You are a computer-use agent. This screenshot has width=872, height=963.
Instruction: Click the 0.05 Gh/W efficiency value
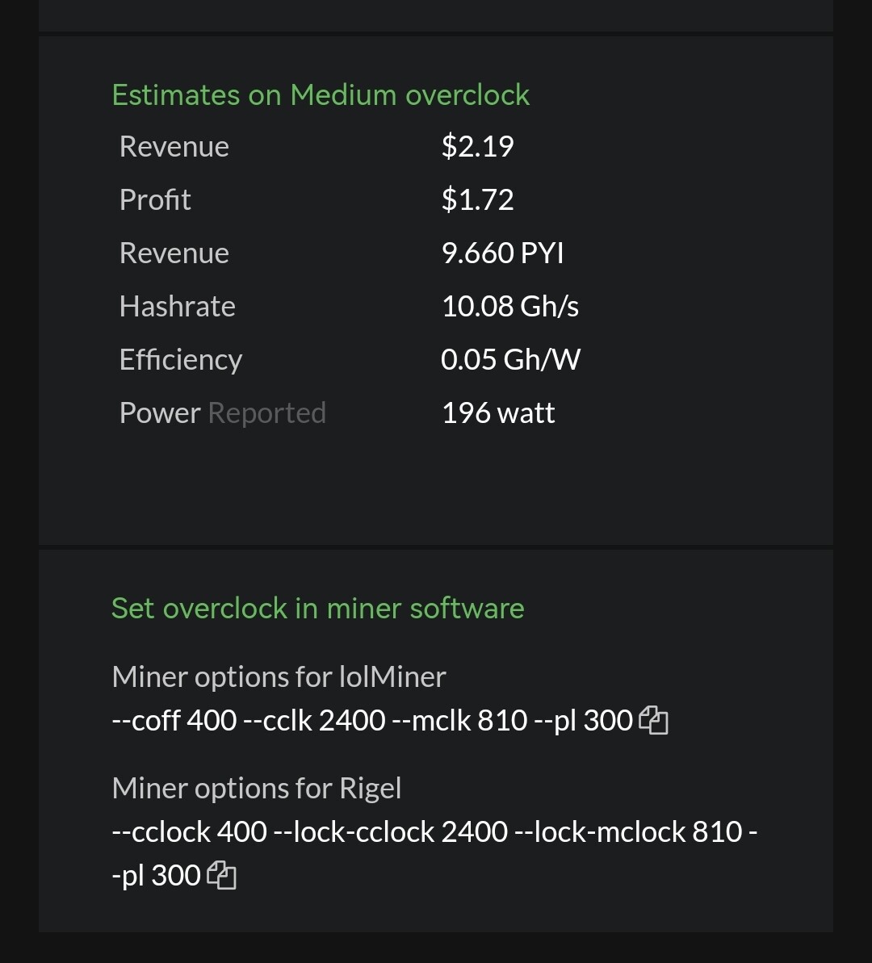[x=510, y=359]
